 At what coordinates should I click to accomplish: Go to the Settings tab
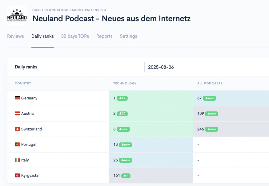click(128, 36)
